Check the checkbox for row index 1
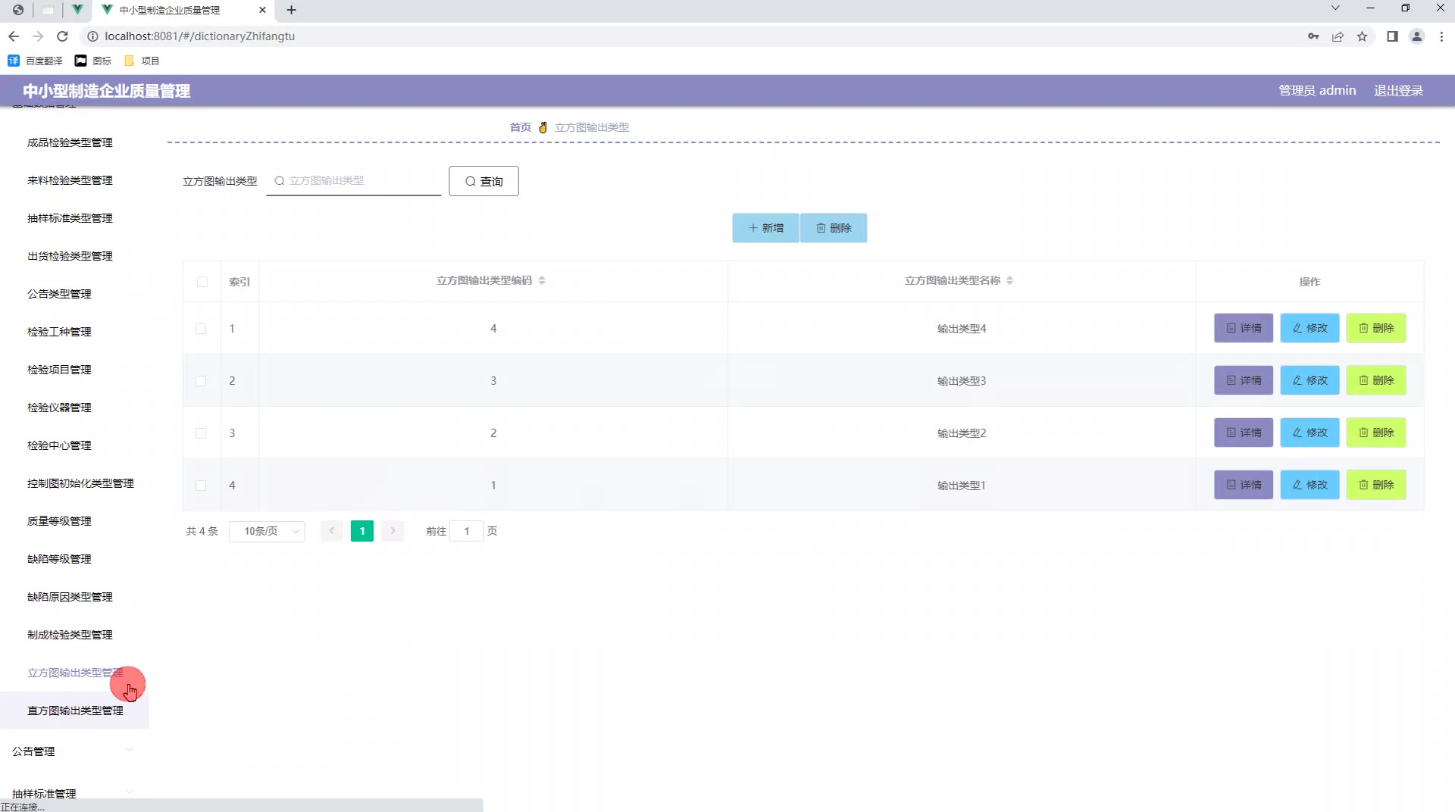The image size is (1455, 812). tap(201, 329)
